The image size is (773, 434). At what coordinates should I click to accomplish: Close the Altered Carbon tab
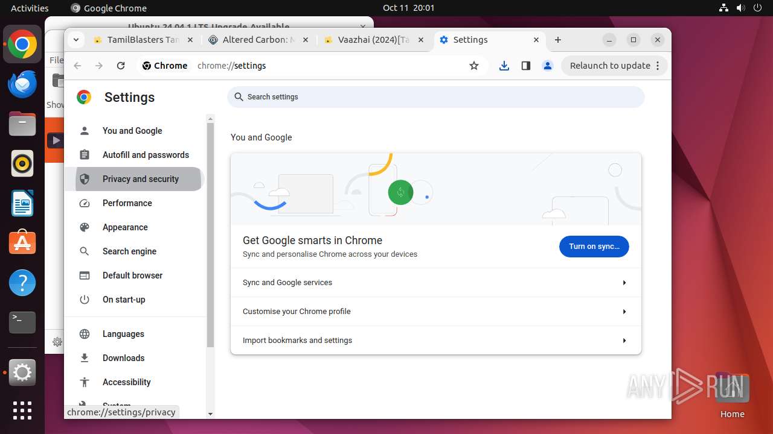click(x=305, y=40)
